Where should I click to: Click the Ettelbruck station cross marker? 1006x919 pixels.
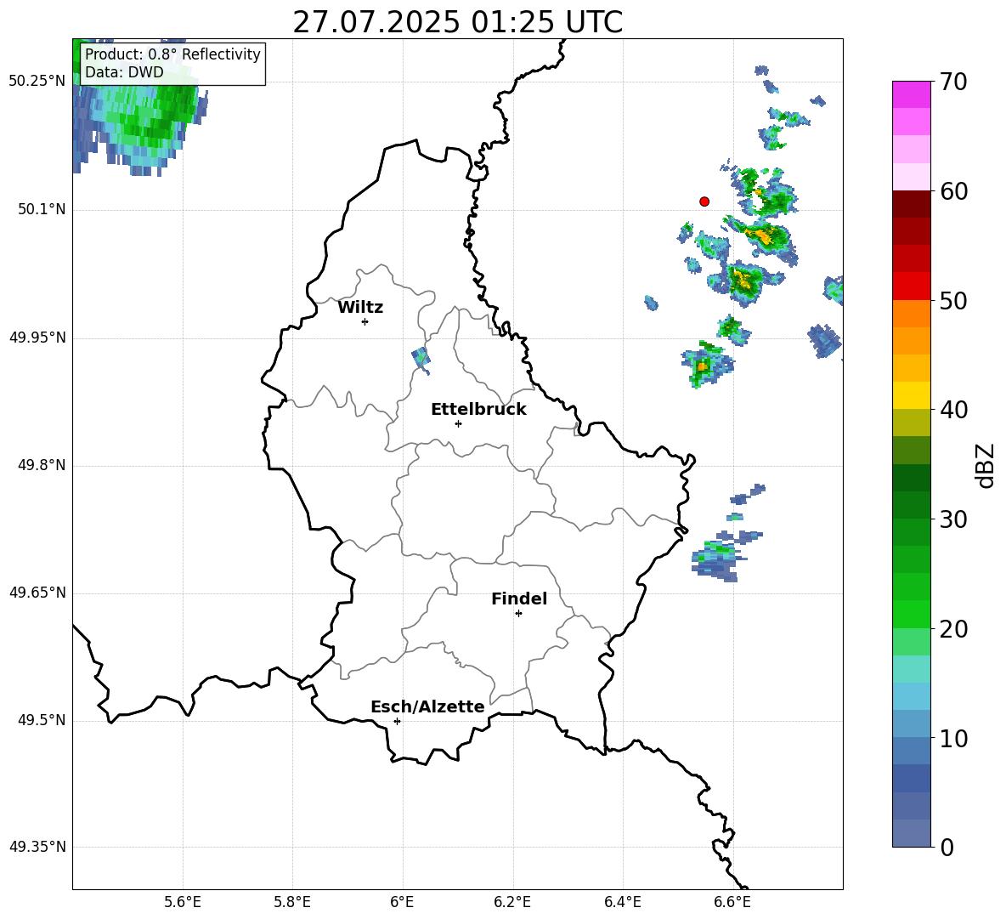click(x=458, y=423)
